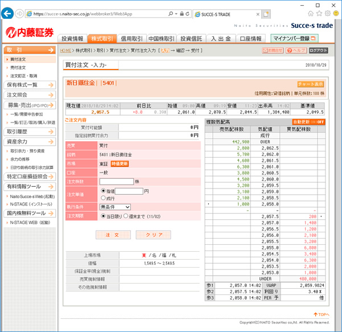Click the チャート表示 button
Screen dimensions: 342x332
tap(310, 84)
